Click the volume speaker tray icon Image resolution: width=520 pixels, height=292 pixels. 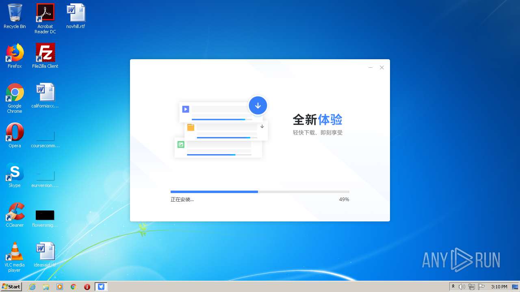pos(462,287)
